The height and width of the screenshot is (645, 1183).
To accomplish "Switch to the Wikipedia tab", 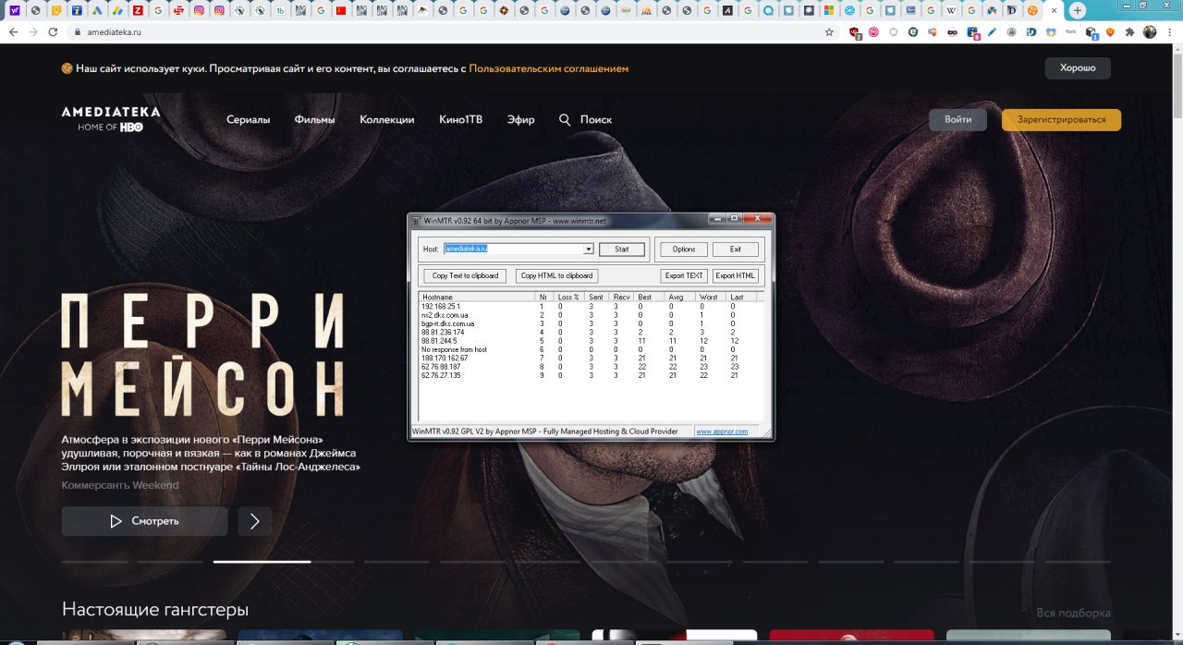I will (x=951, y=10).
